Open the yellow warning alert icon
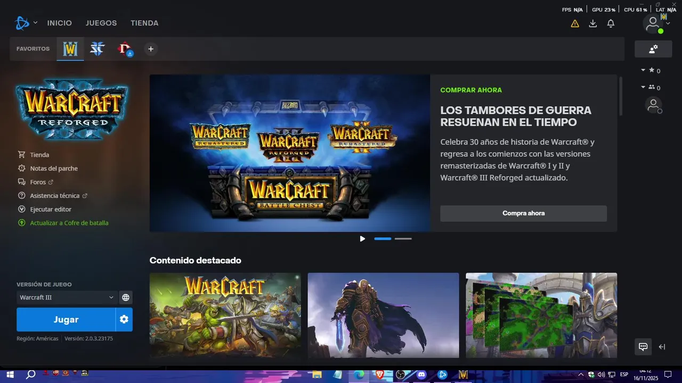Viewport: 682px width, 383px height. [x=575, y=23]
